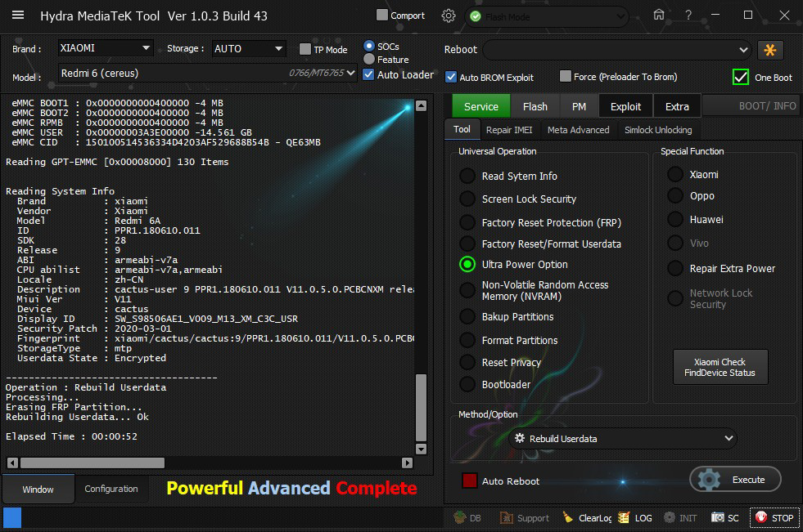Screen dimensions: 803x532
Task: Open the Support icon in status bar
Action: click(x=508, y=518)
